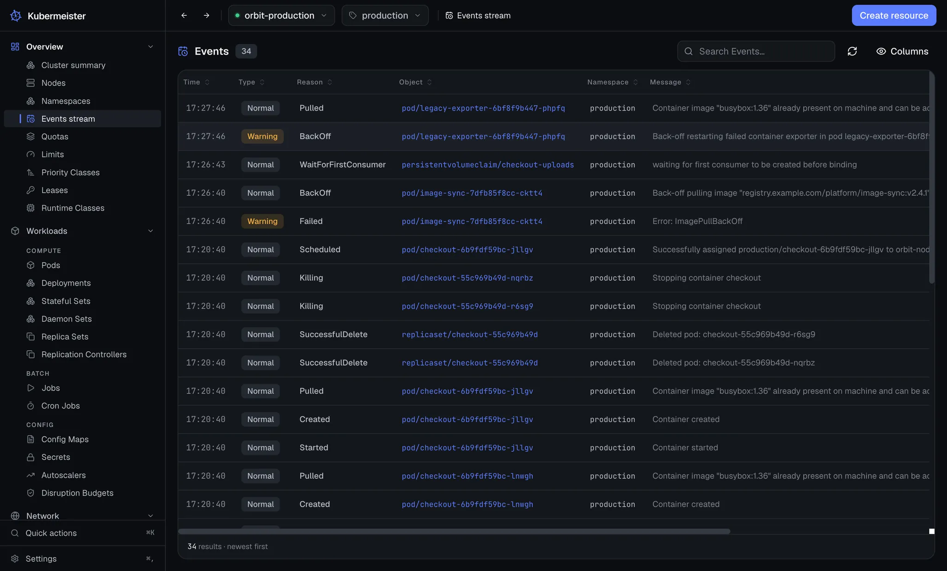Viewport: 947px width, 571px height.
Task: Go forward with the right arrow
Action: 206,15
